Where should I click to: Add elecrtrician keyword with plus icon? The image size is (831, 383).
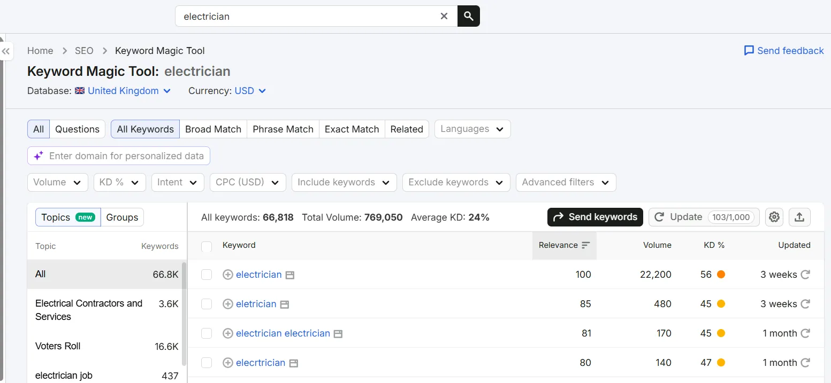[x=228, y=363]
